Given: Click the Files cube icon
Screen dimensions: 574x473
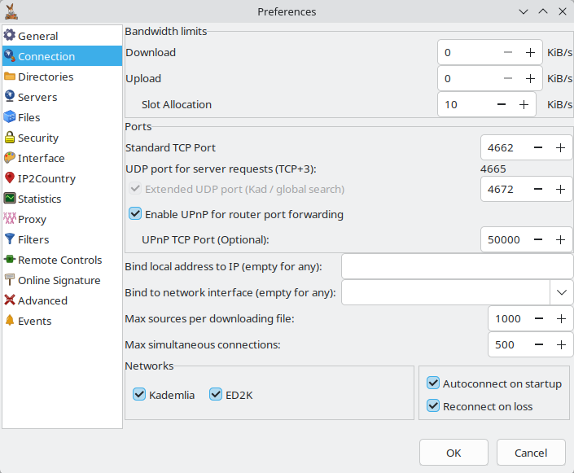Looking at the screenshot, I should [10, 116].
